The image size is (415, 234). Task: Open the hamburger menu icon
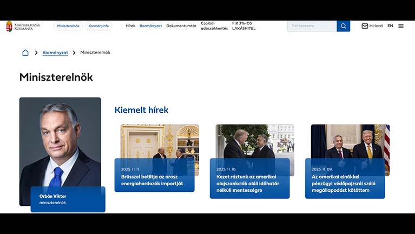tap(401, 26)
